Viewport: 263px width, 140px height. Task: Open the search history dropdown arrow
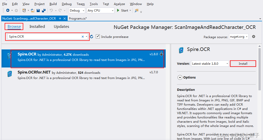point(86,37)
